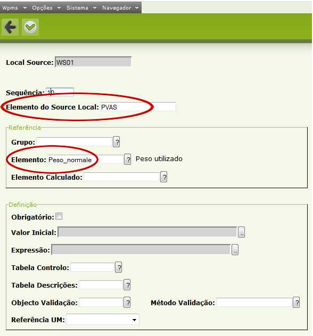Toggle the Obrigatório checkbox

tap(59, 216)
